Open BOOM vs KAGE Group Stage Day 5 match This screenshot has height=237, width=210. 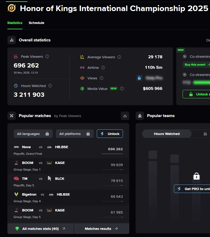68,214
